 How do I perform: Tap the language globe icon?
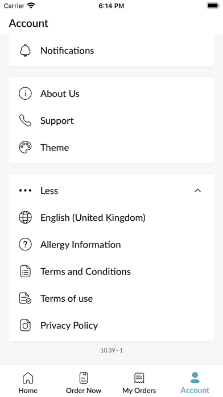point(25,217)
